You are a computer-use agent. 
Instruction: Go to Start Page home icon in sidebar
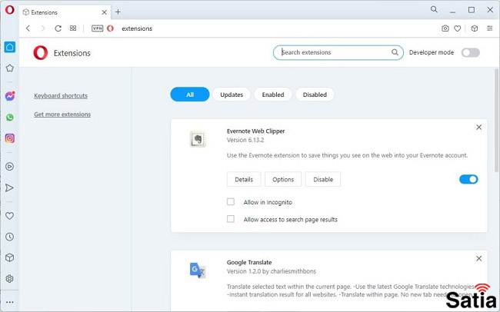coord(9,47)
